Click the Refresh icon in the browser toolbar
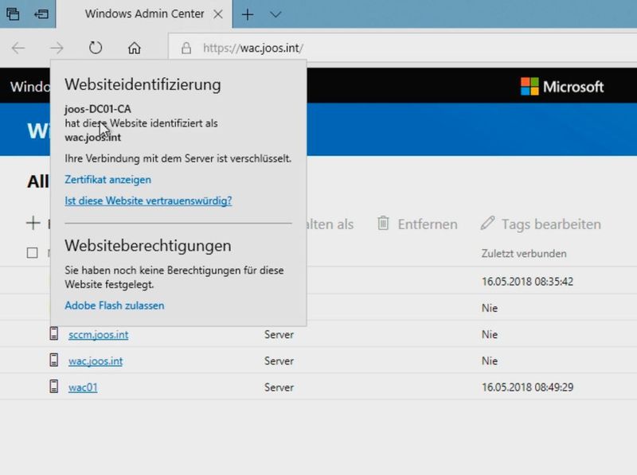The image size is (637, 475). [x=95, y=48]
